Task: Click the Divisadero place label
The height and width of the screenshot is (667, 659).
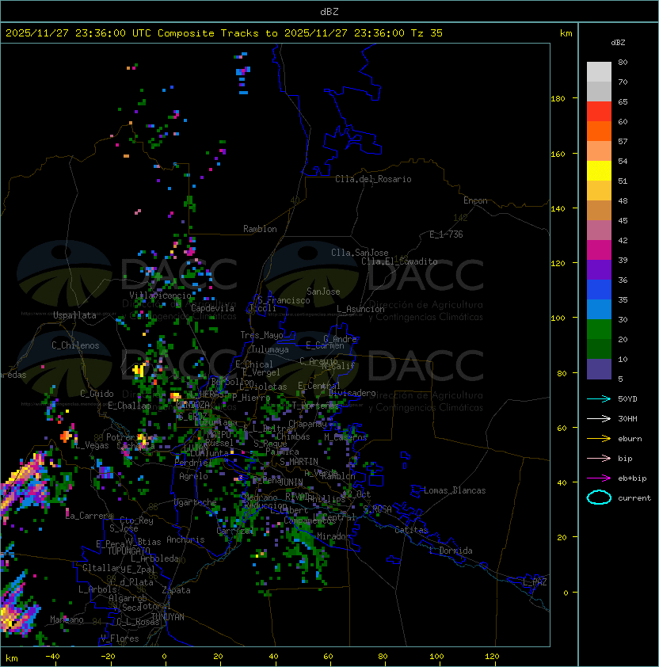Action: pyautogui.click(x=352, y=393)
